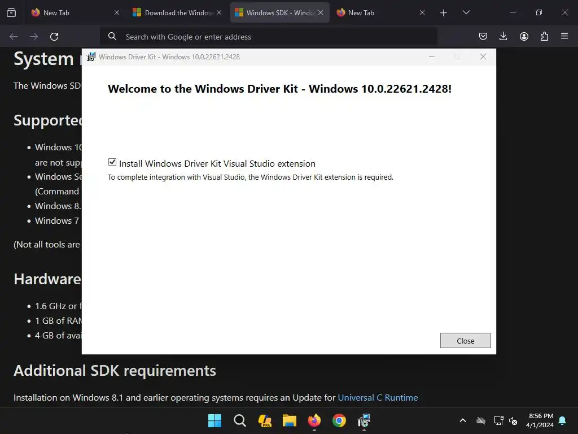Click the cloud sync tray icon
The height and width of the screenshot is (434, 578).
point(481,420)
